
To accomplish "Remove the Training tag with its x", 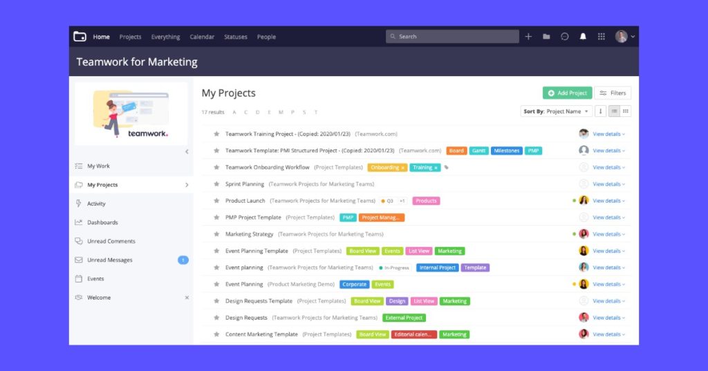I will tap(436, 168).
